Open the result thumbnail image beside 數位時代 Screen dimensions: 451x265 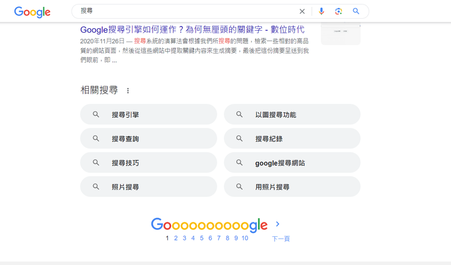(x=341, y=34)
